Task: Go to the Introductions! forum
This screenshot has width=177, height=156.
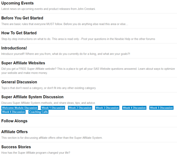Action: tap(14, 48)
